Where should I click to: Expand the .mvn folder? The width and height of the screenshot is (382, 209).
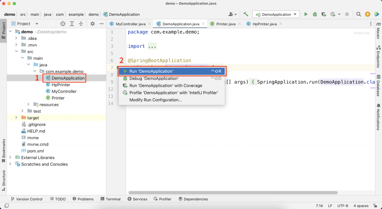coord(16,45)
